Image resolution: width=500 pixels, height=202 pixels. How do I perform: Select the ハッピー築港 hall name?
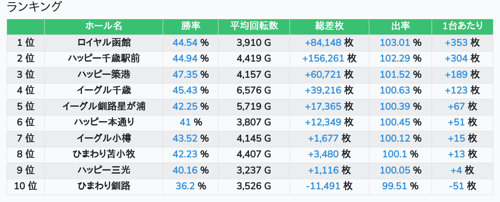point(104,74)
